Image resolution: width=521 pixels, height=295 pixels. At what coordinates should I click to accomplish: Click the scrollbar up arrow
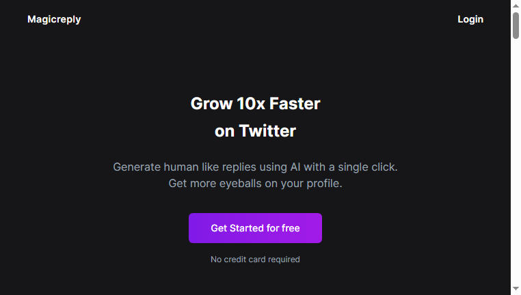pos(516,5)
